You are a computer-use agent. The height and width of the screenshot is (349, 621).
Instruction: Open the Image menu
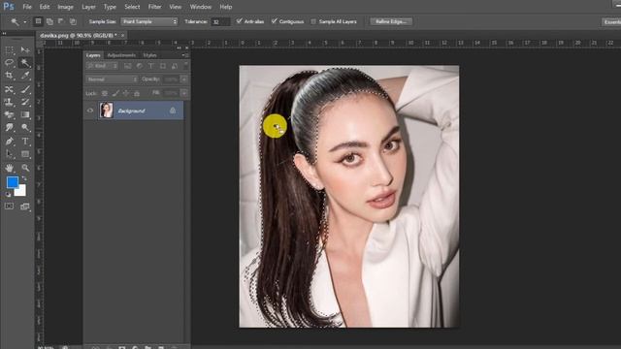click(x=65, y=7)
